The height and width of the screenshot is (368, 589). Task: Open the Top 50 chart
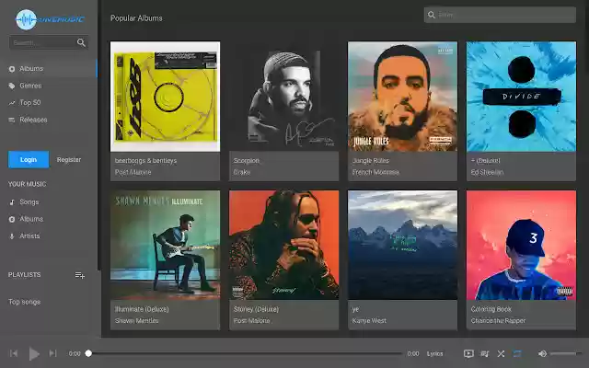point(30,102)
